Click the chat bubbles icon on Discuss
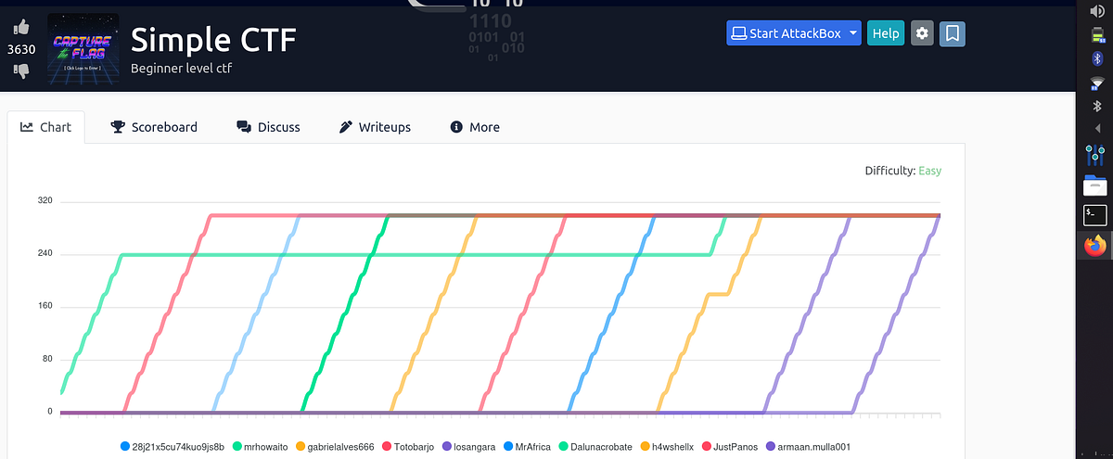Viewport: 1113px width, 459px height. [244, 127]
